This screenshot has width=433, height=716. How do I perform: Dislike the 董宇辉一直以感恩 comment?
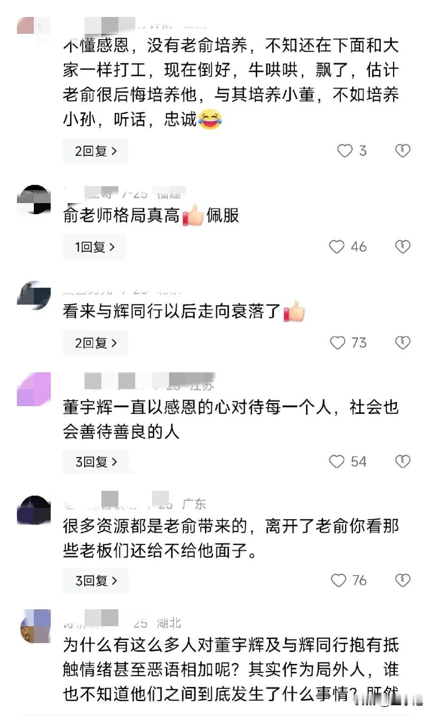pos(402,461)
